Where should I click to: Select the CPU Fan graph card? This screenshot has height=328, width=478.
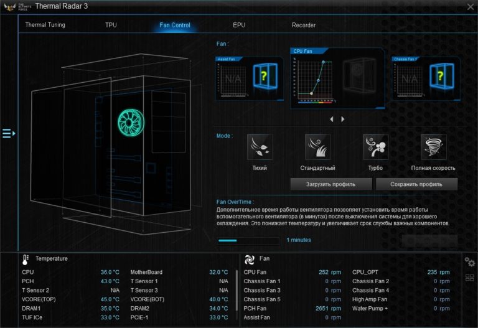tap(337, 78)
